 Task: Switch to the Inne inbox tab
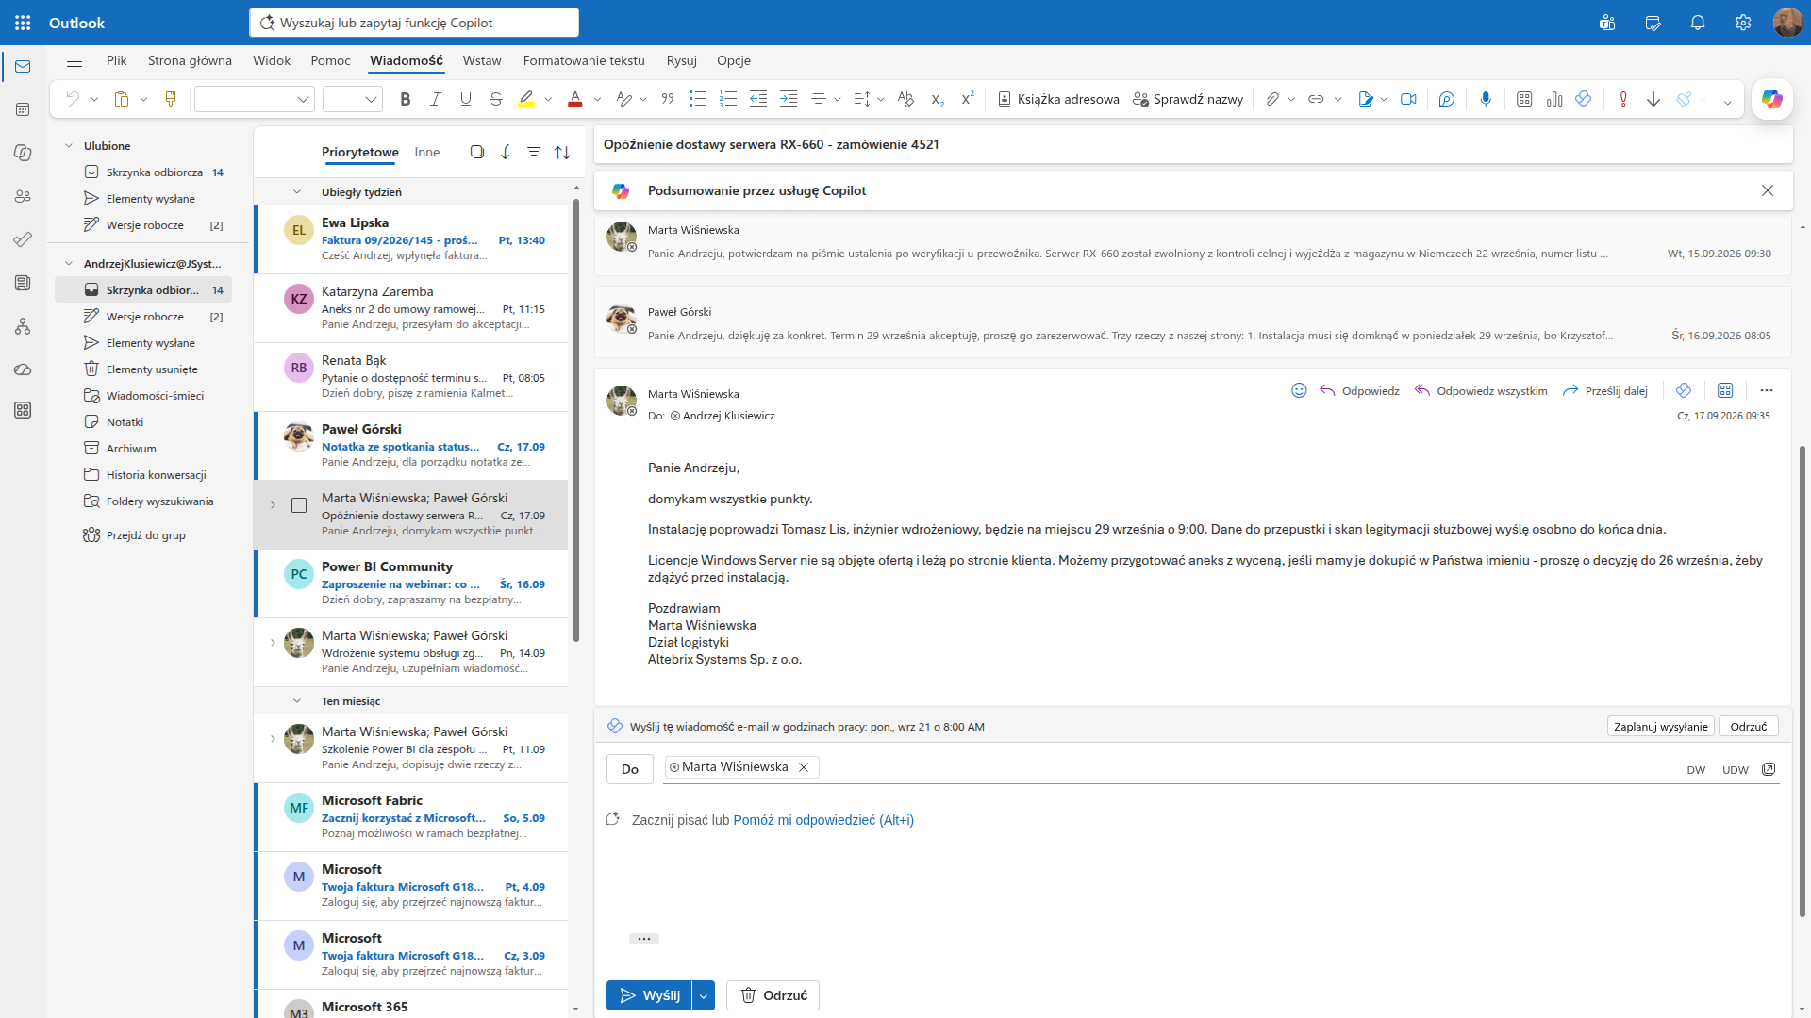[x=427, y=152]
